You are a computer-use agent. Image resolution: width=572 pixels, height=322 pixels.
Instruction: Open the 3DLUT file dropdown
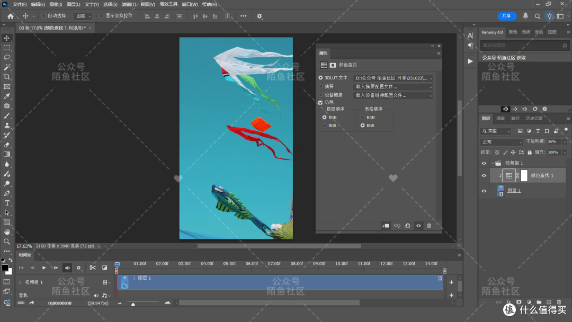393,78
